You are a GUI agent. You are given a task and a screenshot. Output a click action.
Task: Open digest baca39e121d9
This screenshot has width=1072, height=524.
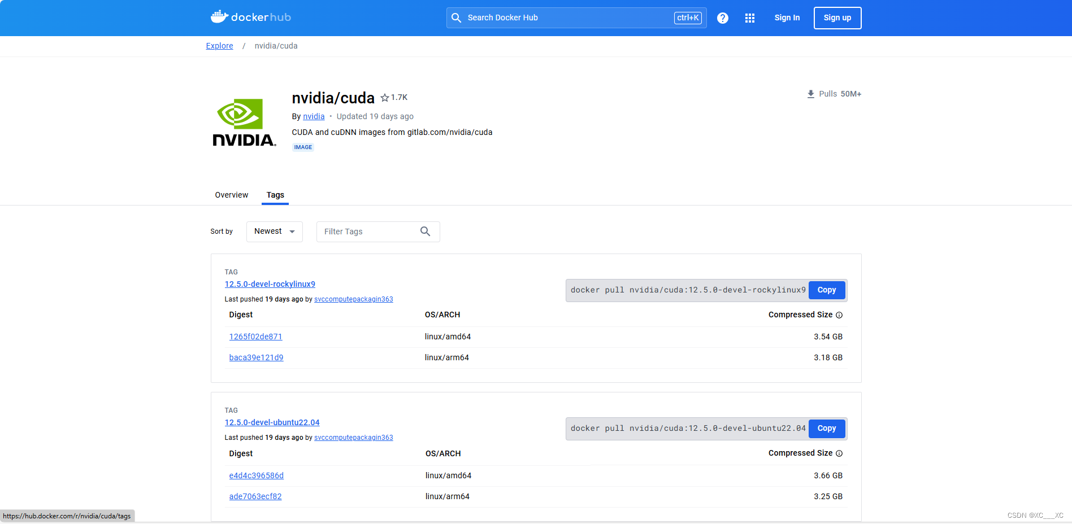[x=256, y=357]
